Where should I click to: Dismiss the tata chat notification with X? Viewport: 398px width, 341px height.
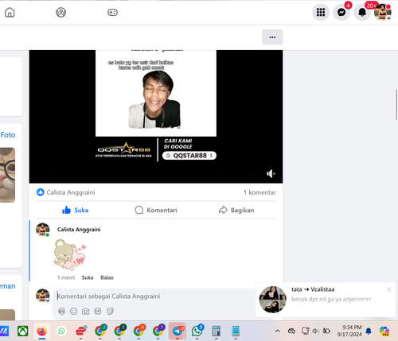click(x=388, y=289)
